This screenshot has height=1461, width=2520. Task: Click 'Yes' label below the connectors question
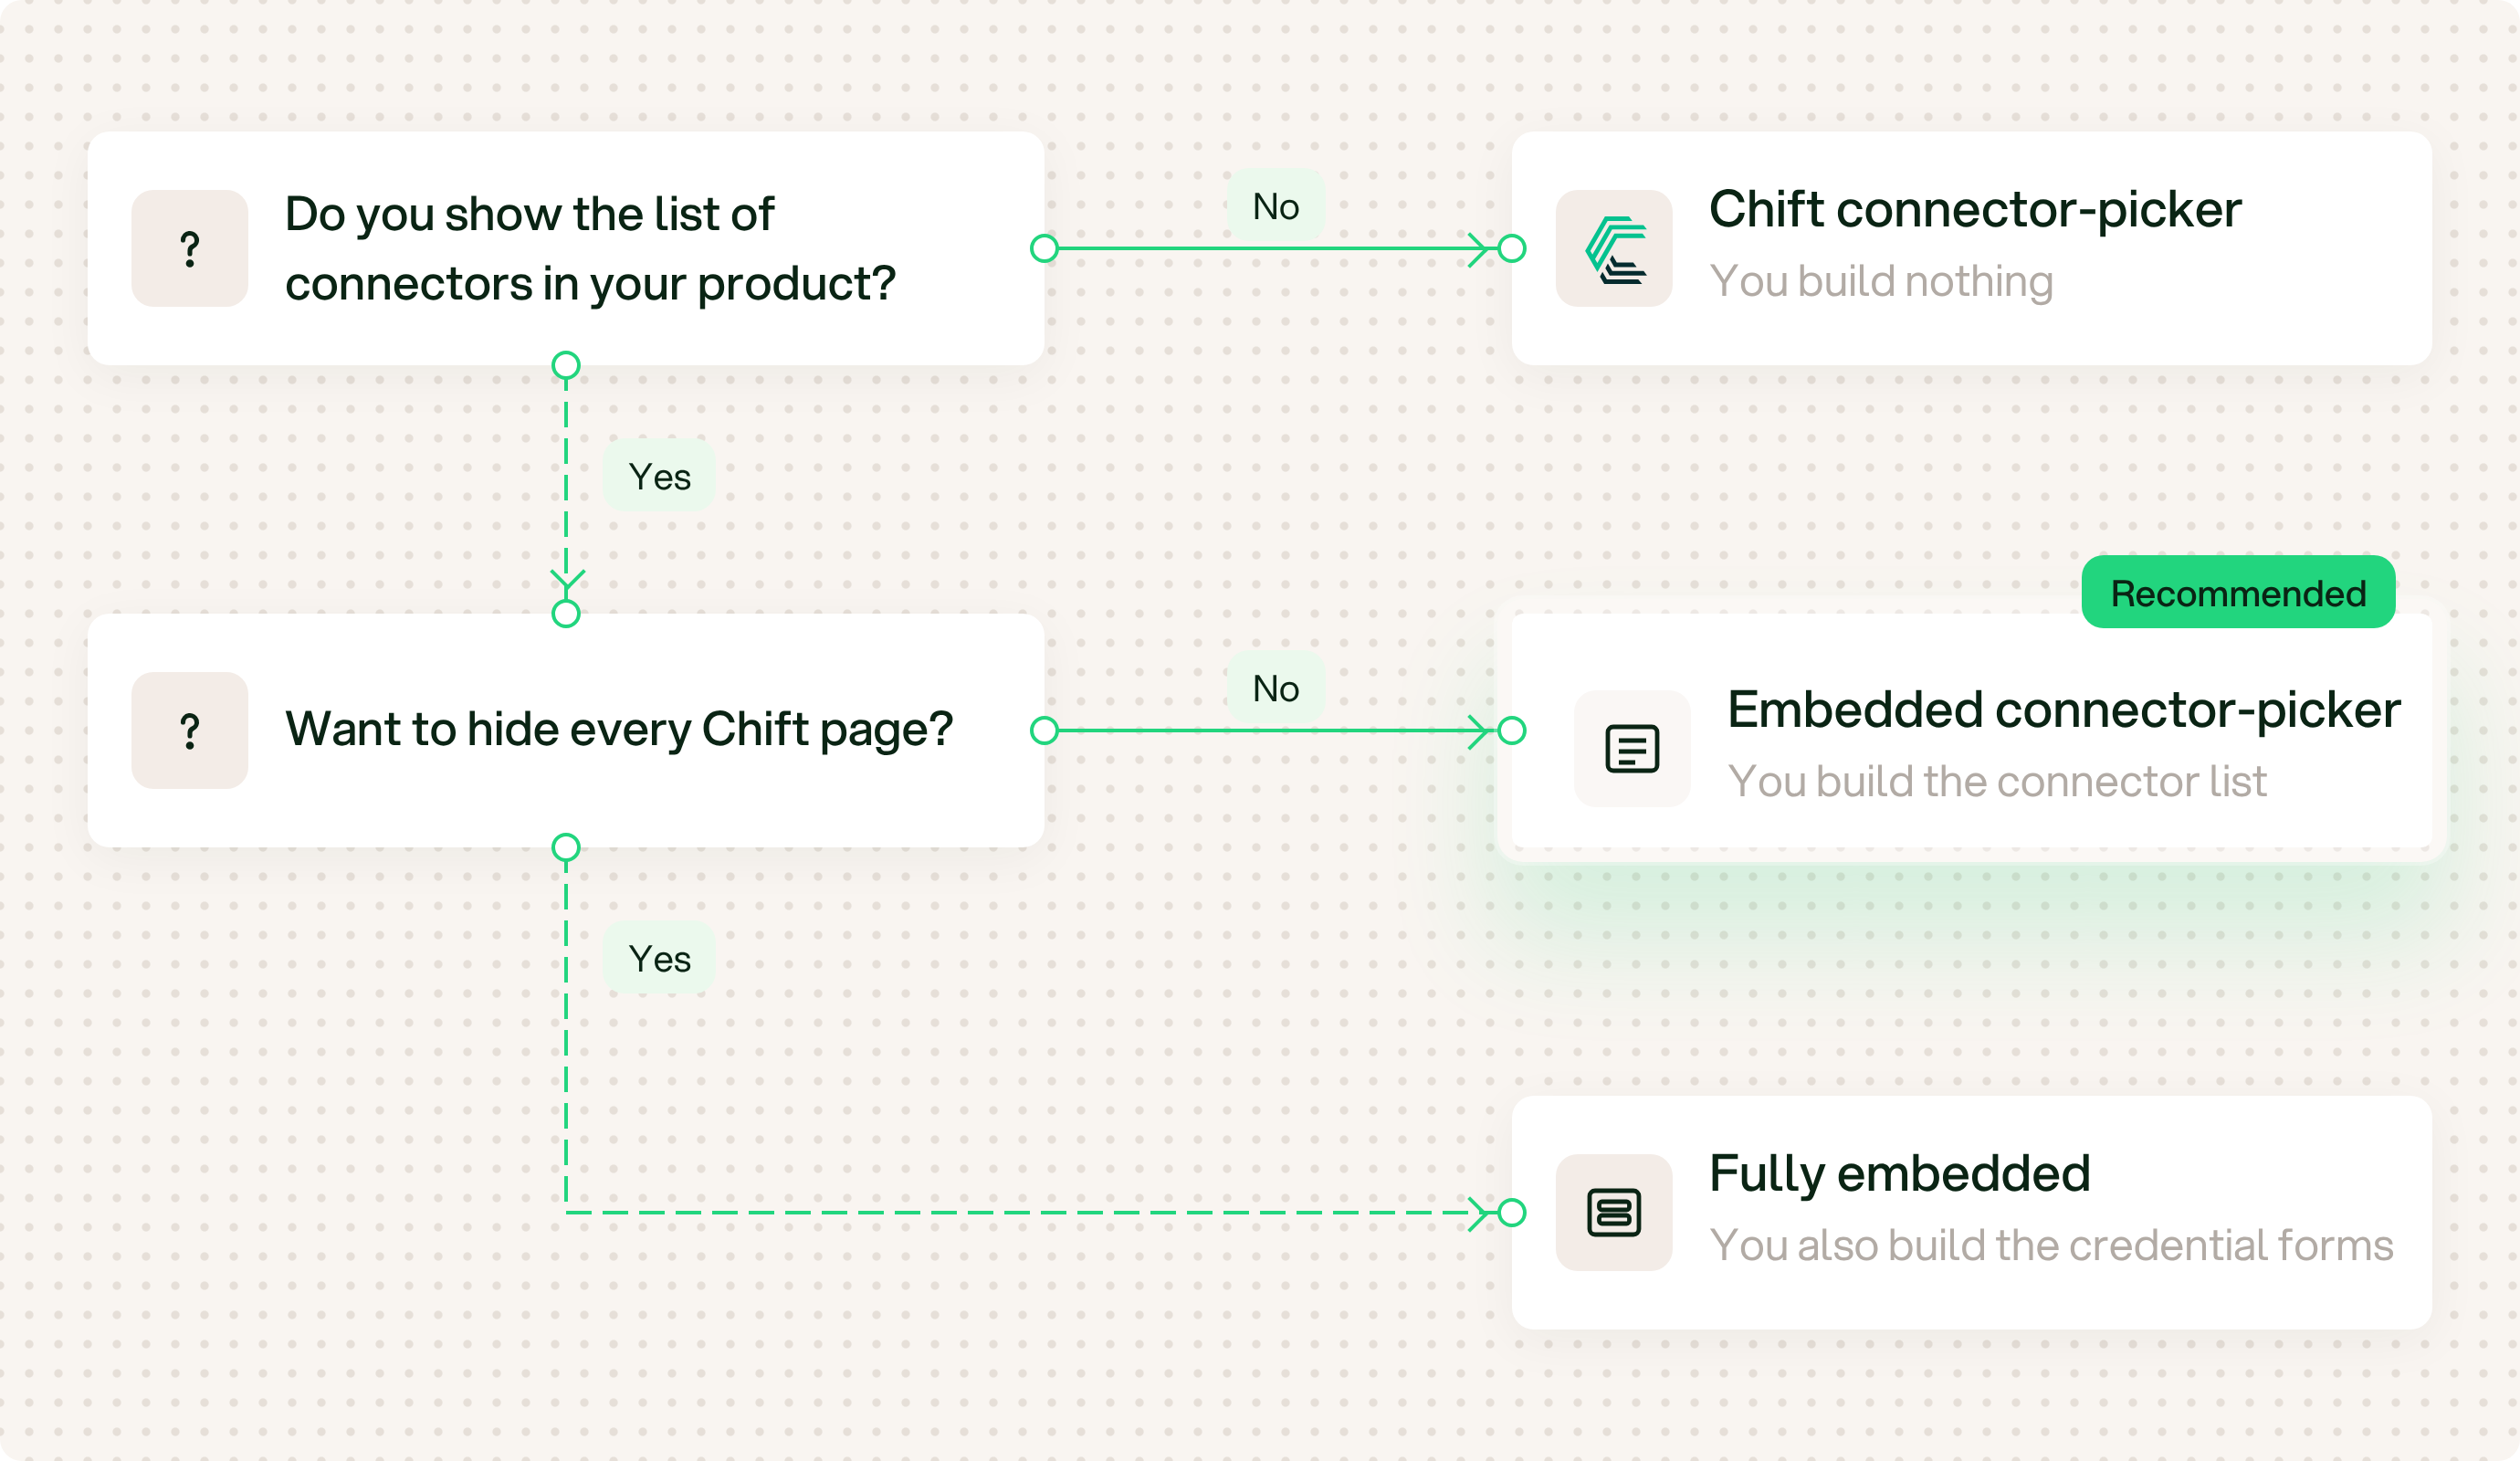pos(659,476)
